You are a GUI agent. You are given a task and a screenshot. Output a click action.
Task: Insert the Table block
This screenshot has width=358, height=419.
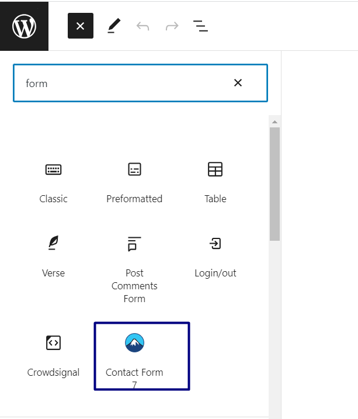215,182
